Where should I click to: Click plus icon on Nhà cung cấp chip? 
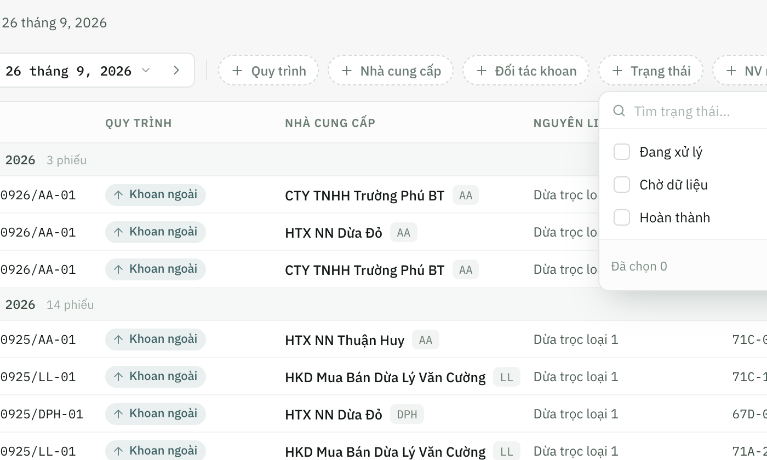(x=347, y=71)
